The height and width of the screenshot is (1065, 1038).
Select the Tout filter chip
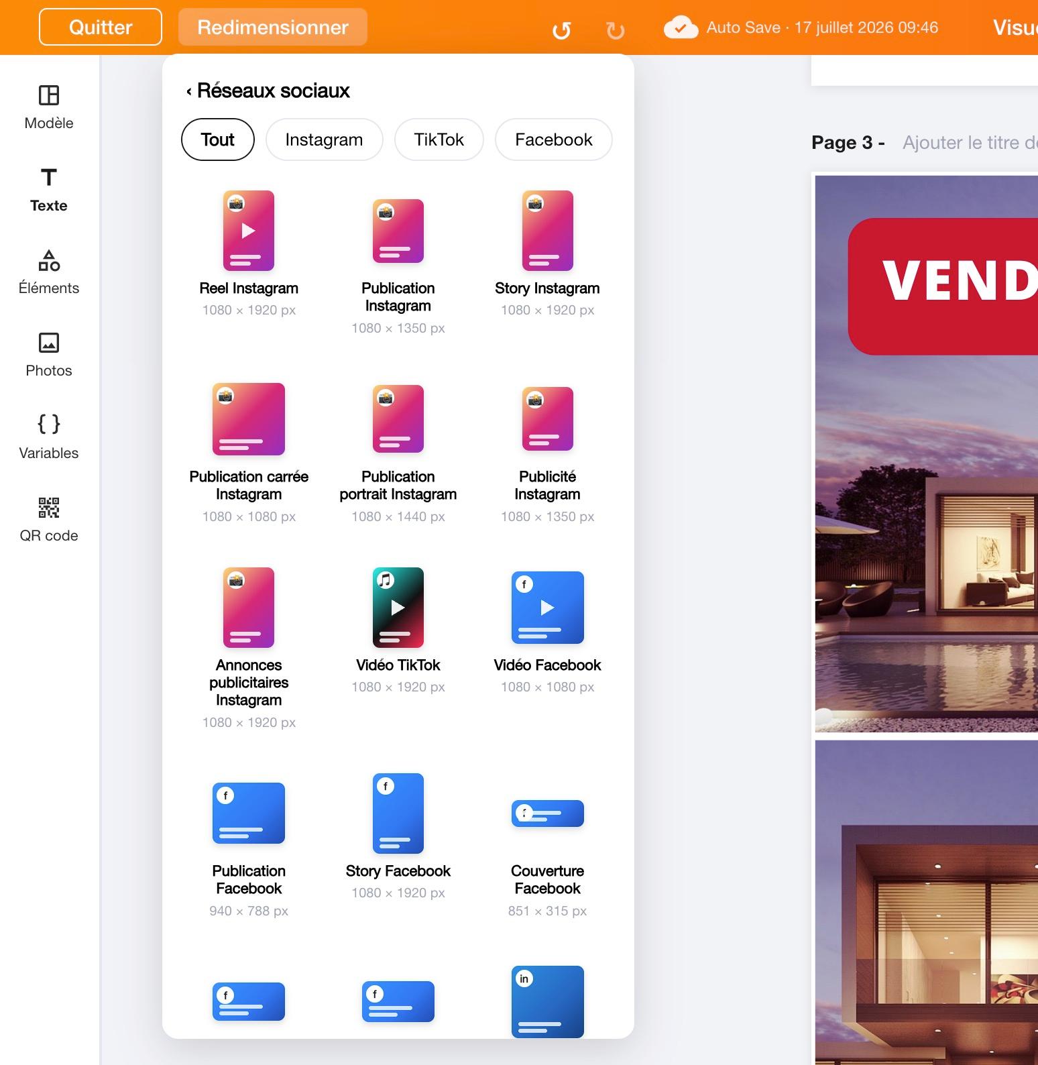pyautogui.click(x=218, y=139)
